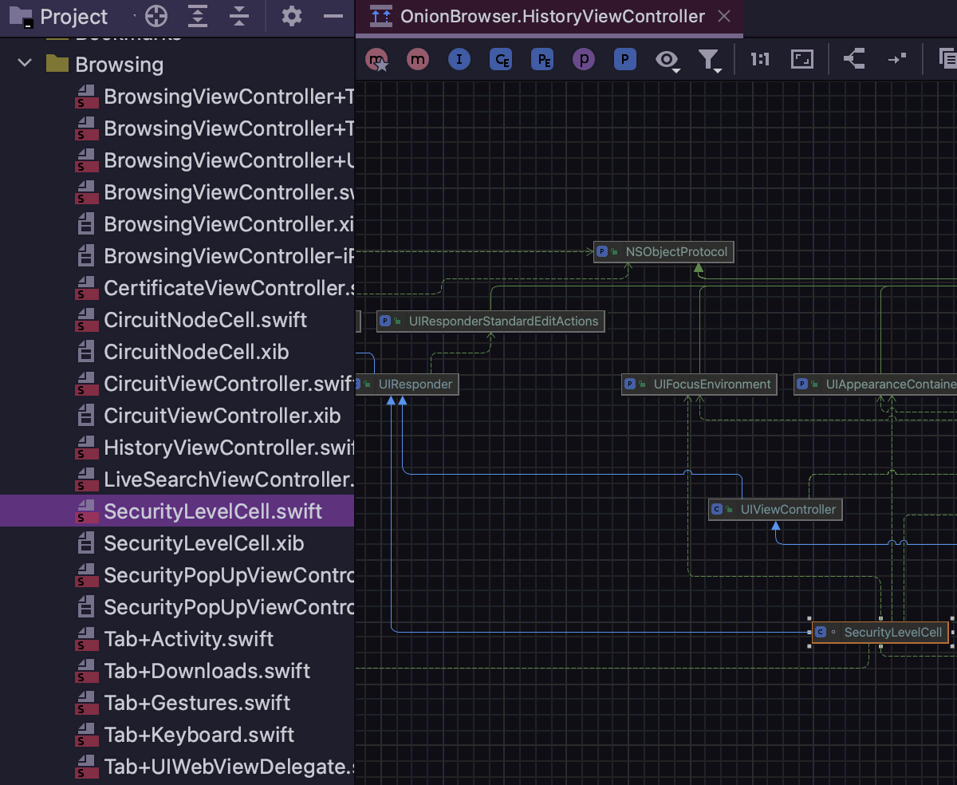This screenshot has width=957, height=785.
Task: Select SecurityLevelCell.swift in tree
Action: point(177,511)
